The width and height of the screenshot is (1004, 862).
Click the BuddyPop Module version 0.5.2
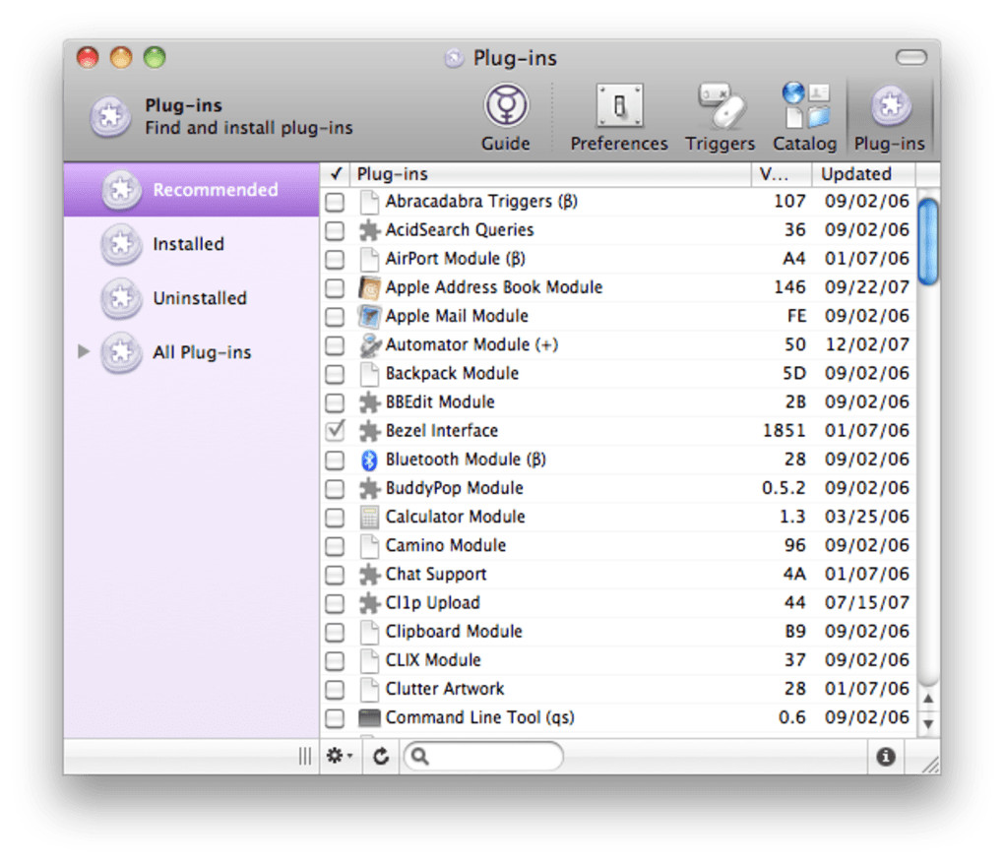tap(784, 488)
